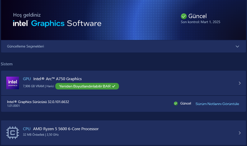This screenshot has width=247, height=146.
Task: Click the 1.01.0001 version text
Action: 13,106
